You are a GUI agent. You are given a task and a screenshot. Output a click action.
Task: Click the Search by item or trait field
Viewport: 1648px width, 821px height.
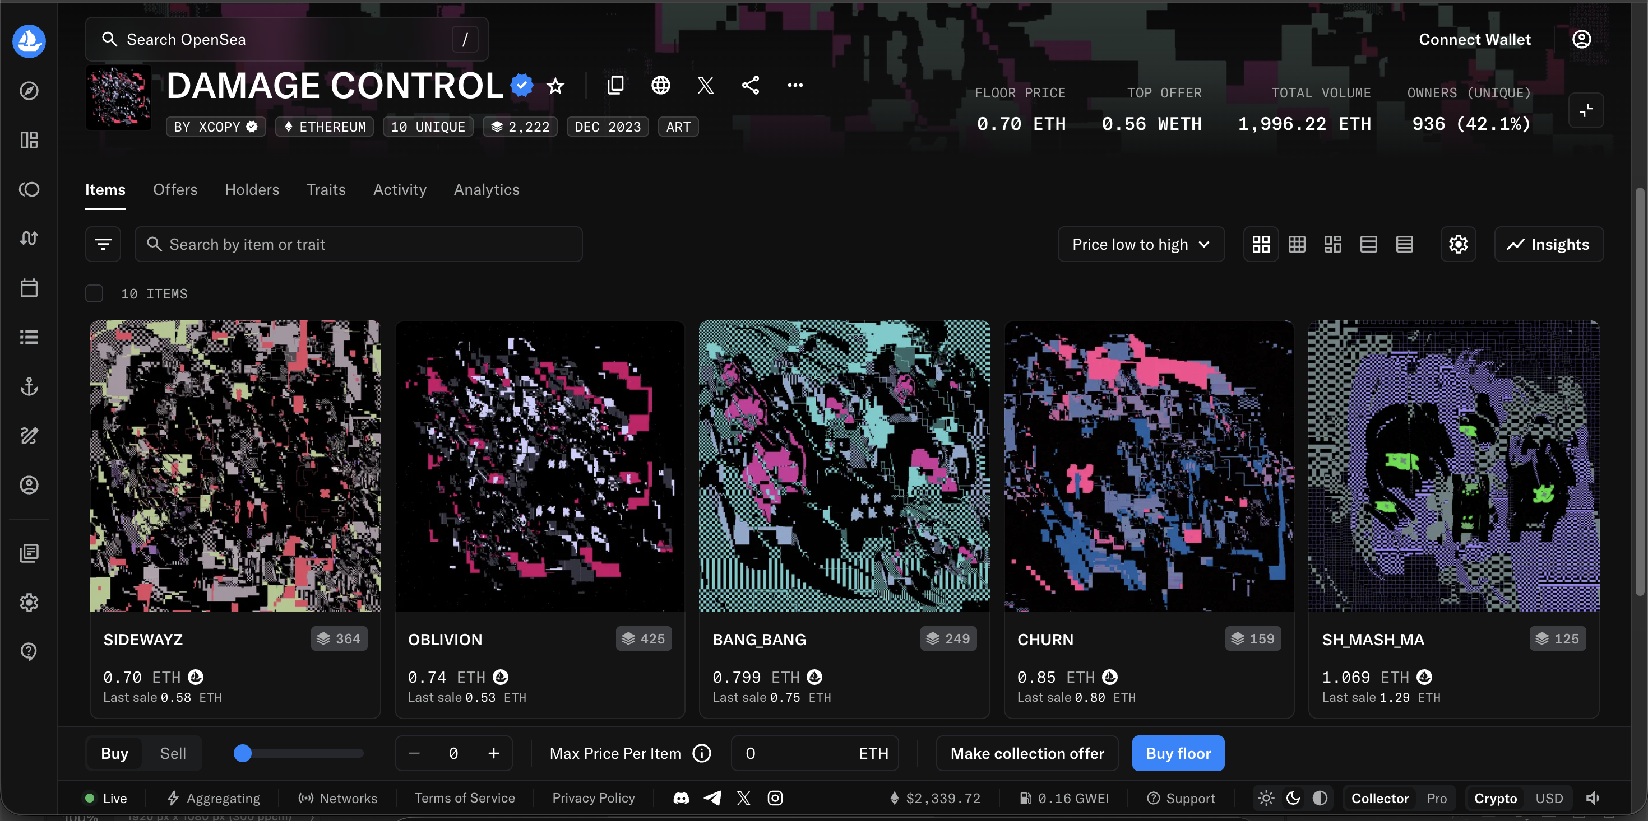tap(358, 244)
